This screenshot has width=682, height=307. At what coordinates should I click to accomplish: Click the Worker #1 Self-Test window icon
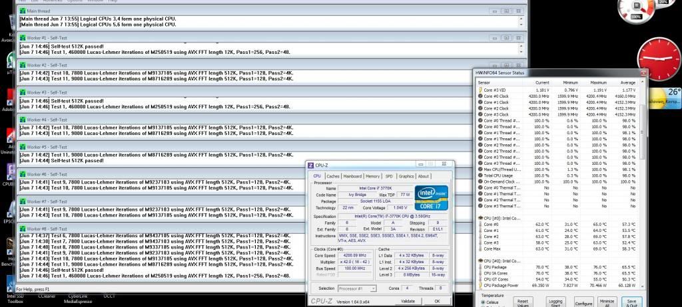pyautogui.click(x=23, y=39)
